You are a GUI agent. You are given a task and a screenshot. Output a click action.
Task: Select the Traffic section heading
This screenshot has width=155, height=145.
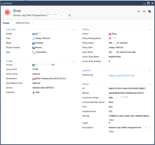(x=9, y=61)
